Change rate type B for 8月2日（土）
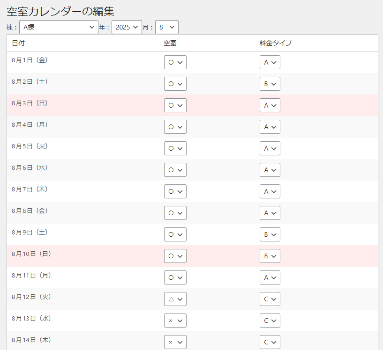 pyautogui.click(x=270, y=84)
